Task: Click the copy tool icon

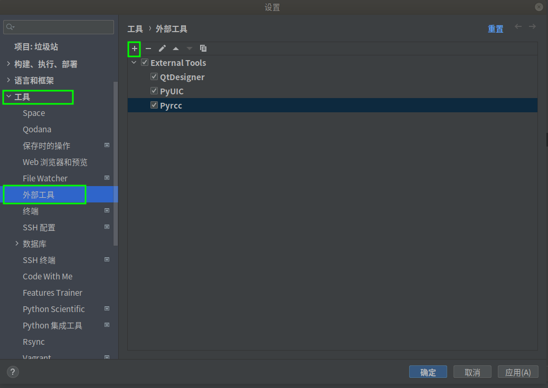Action: coord(203,48)
